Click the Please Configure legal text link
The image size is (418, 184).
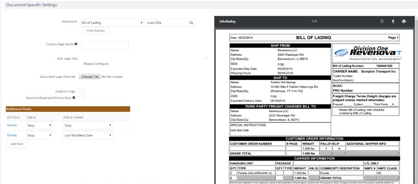96,64
